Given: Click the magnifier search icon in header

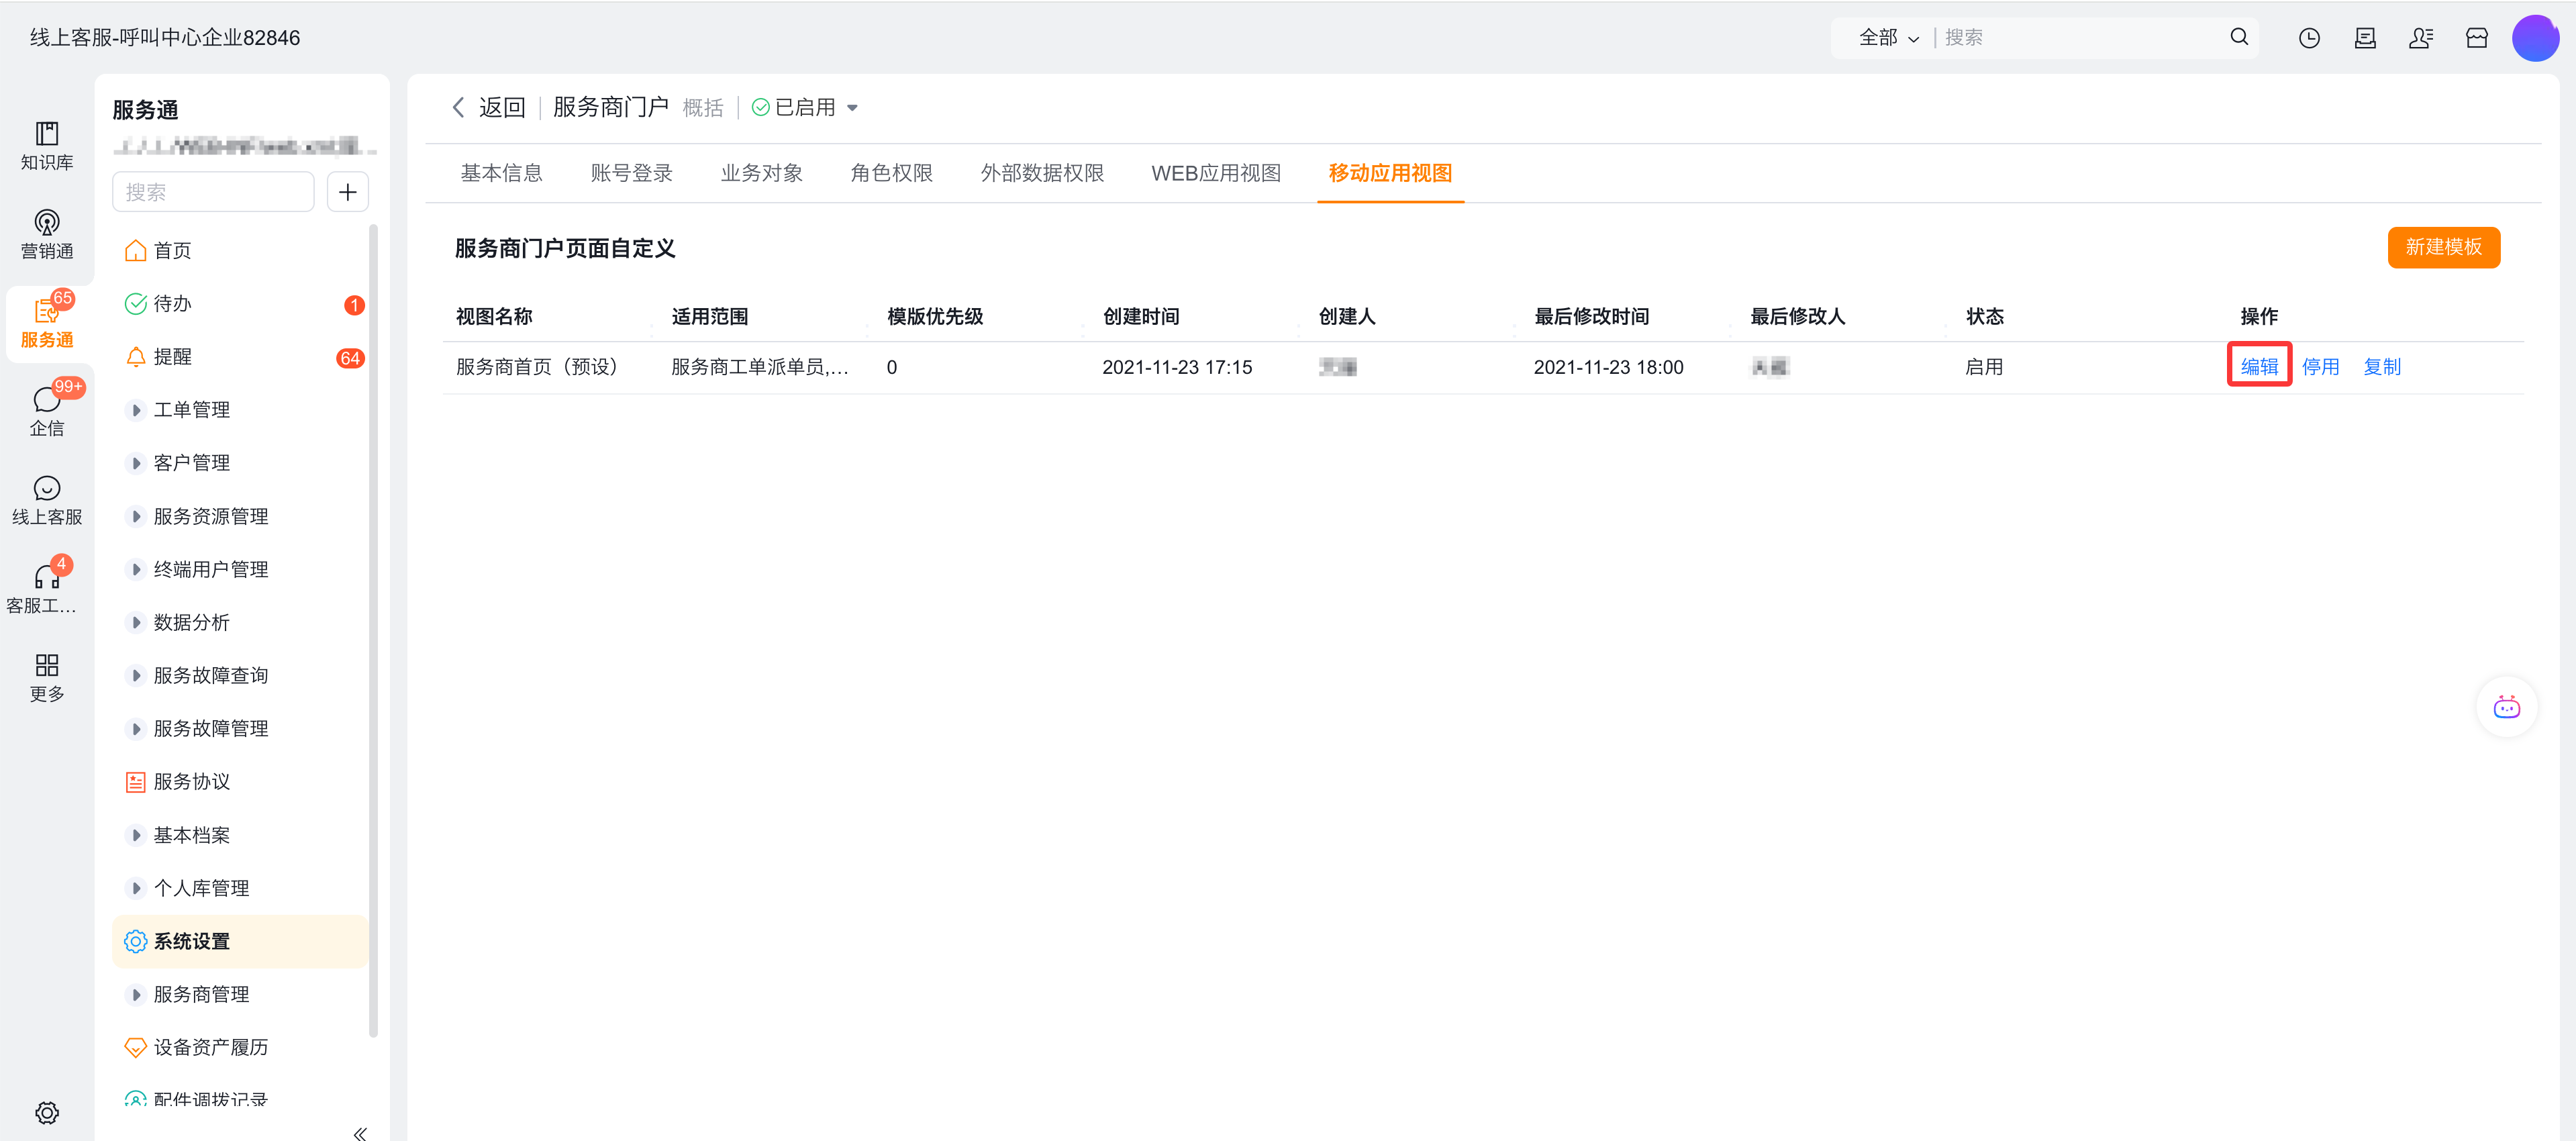Looking at the screenshot, I should 2238,37.
